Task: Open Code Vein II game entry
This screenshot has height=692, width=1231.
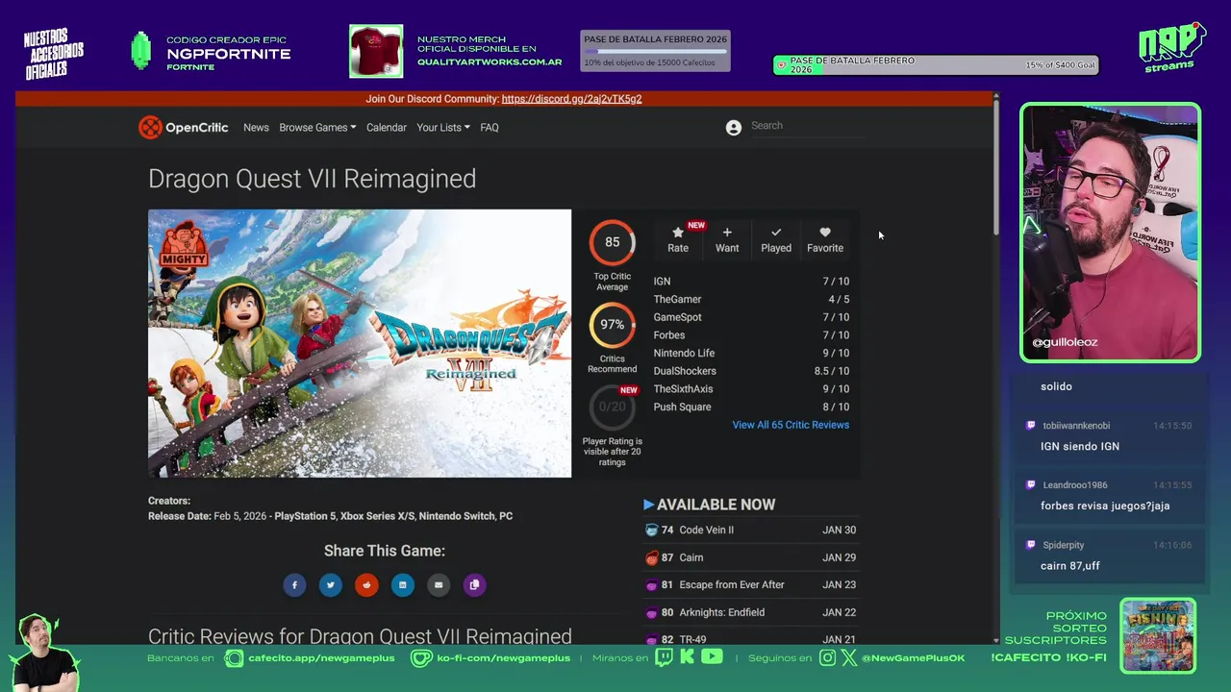Action: point(750,531)
